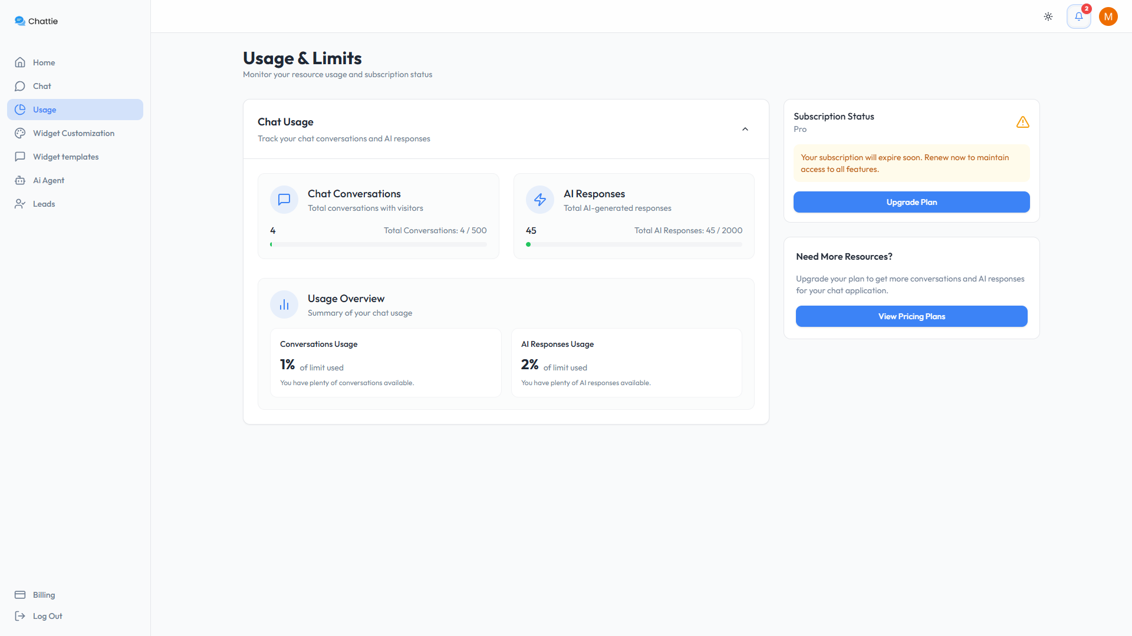Click the Ai Agent robot icon
The height and width of the screenshot is (636, 1132).
[20, 180]
